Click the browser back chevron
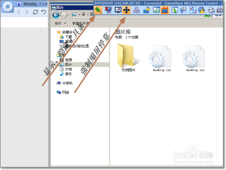This screenshot has height=170, width=226. (x=19, y=12)
